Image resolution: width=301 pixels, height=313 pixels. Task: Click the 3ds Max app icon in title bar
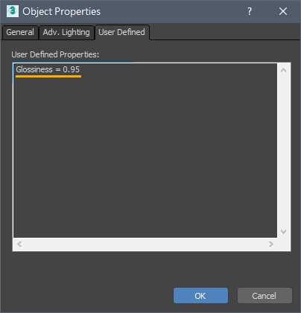13,11
